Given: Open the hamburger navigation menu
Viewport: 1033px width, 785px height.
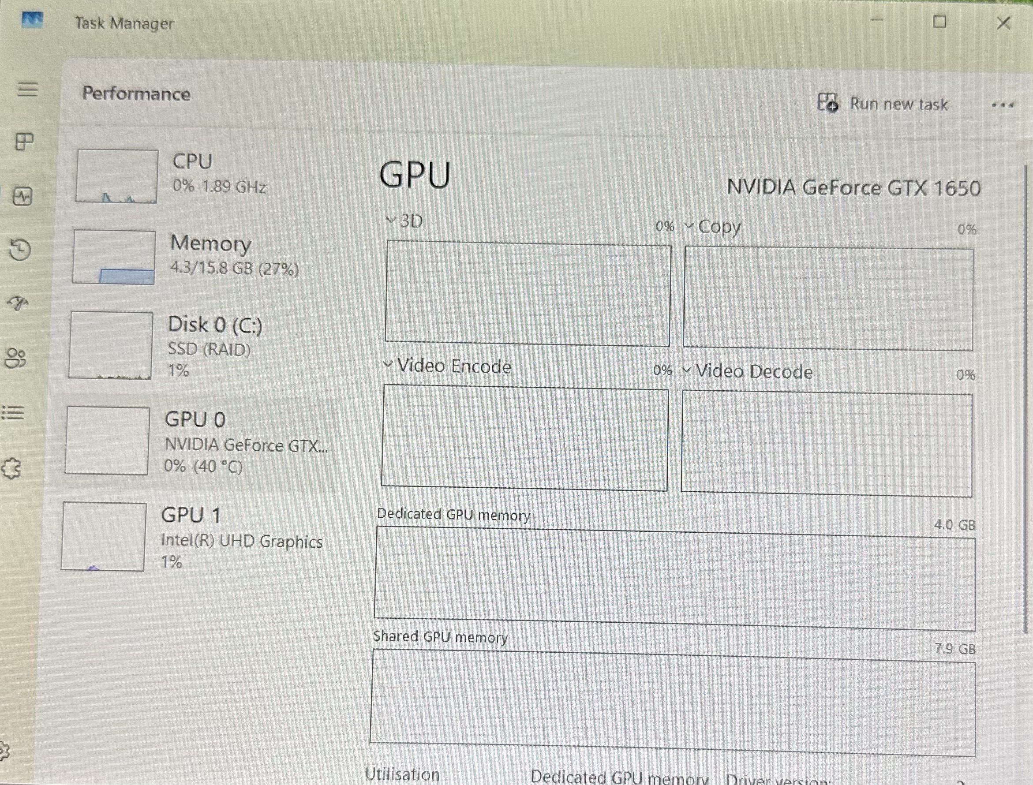Looking at the screenshot, I should 27,89.
